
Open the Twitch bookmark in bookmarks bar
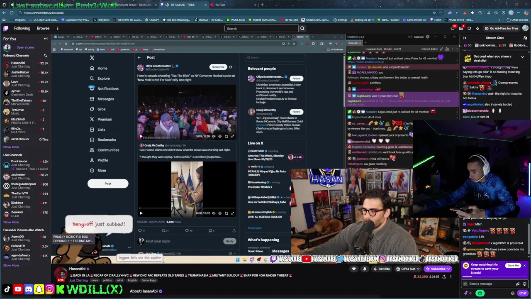tap(436, 20)
